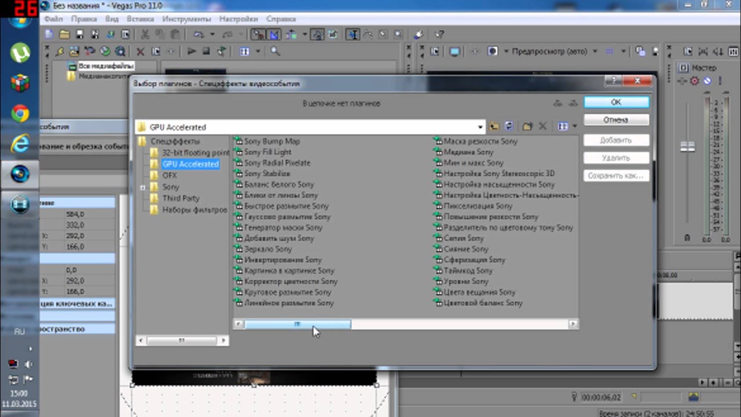Open the GPU Accelerated folder path dropdown

tap(480, 126)
